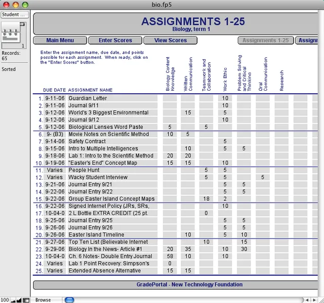Click the zoom out small-mountains icon
This screenshot has width=324, height=303.
click(13, 300)
